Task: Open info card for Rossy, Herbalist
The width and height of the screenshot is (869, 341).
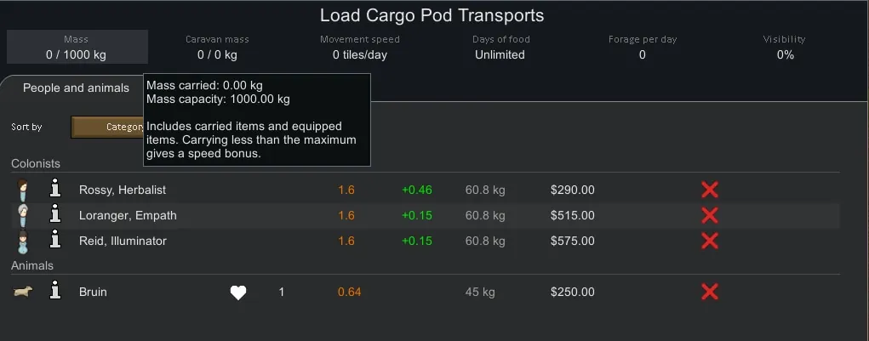Action: (56, 190)
